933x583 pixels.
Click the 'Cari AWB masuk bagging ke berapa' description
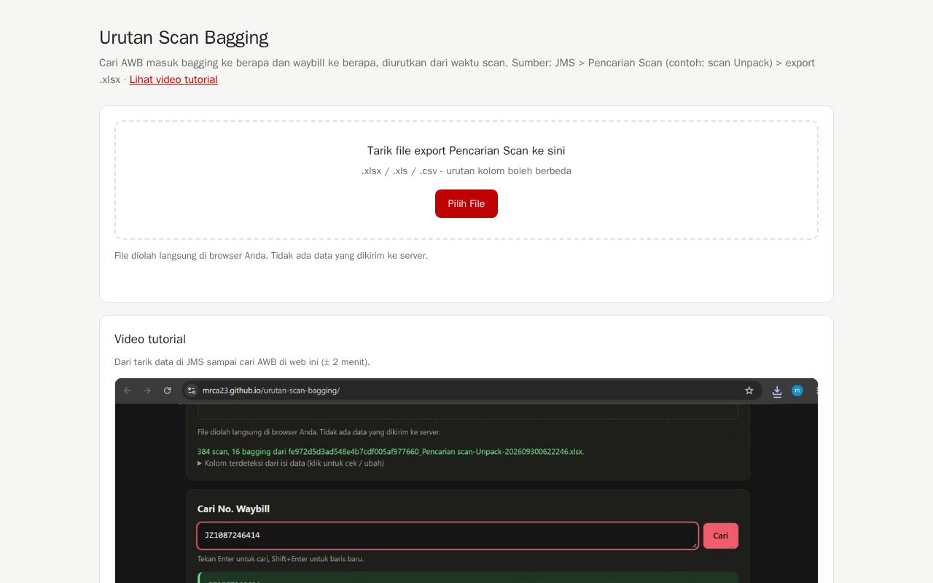[x=457, y=71]
